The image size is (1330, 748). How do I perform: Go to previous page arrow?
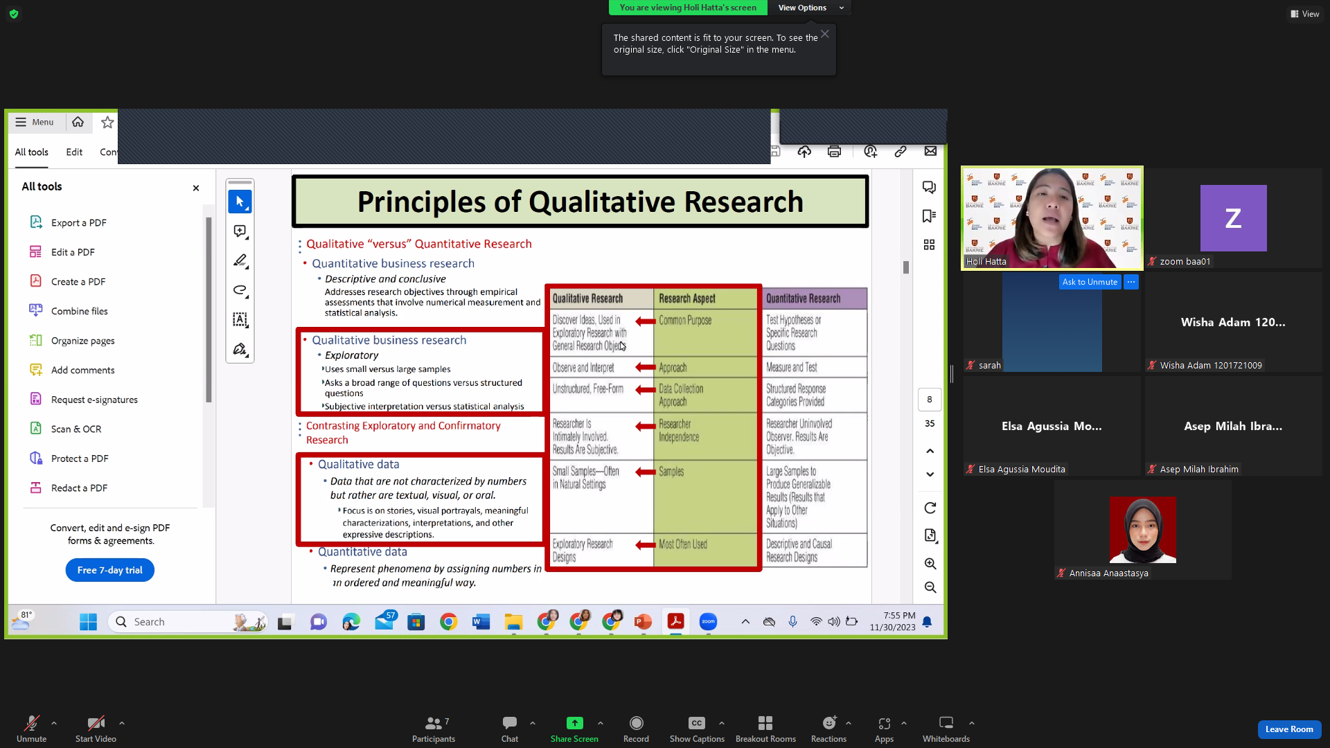[x=930, y=451]
